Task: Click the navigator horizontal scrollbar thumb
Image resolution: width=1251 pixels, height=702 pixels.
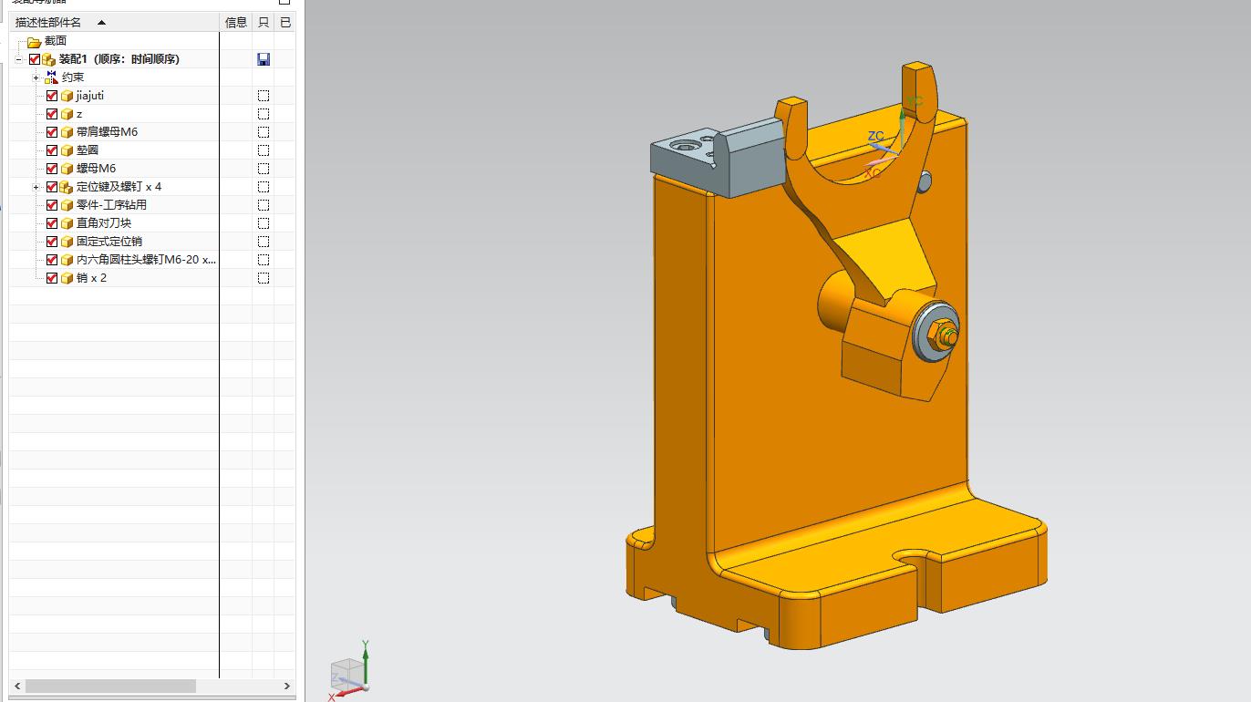Action: tap(110, 686)
